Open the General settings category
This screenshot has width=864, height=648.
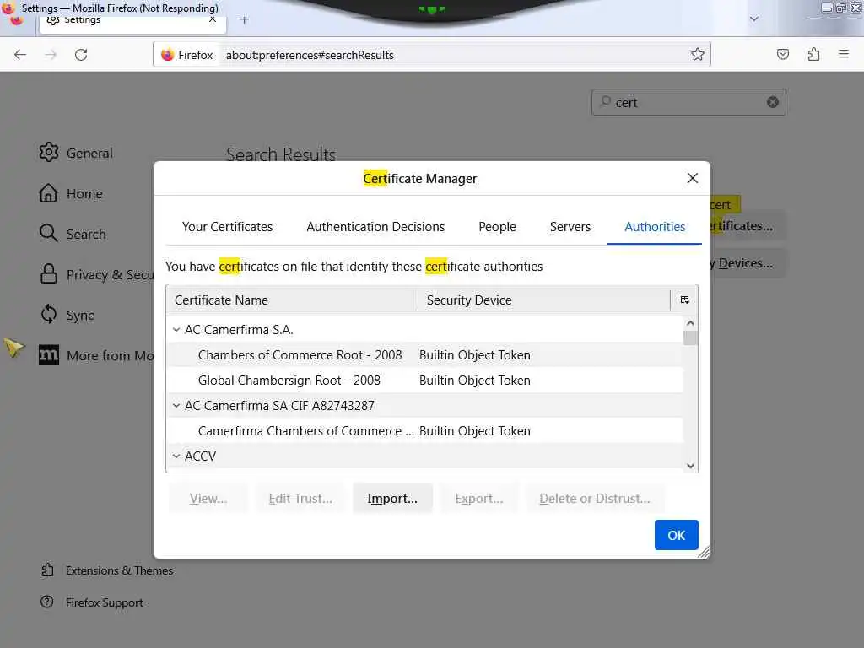76,153
